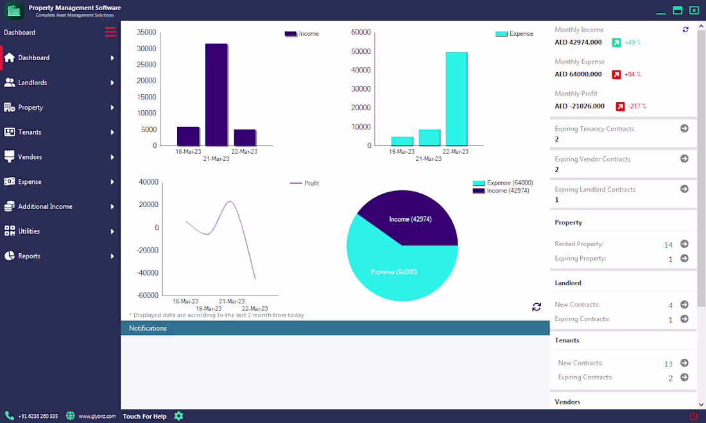Image resolution: width=706 pixels, height=423 pixels.
Task: Click the Income legend color swatch
Action: coord(291,34)
